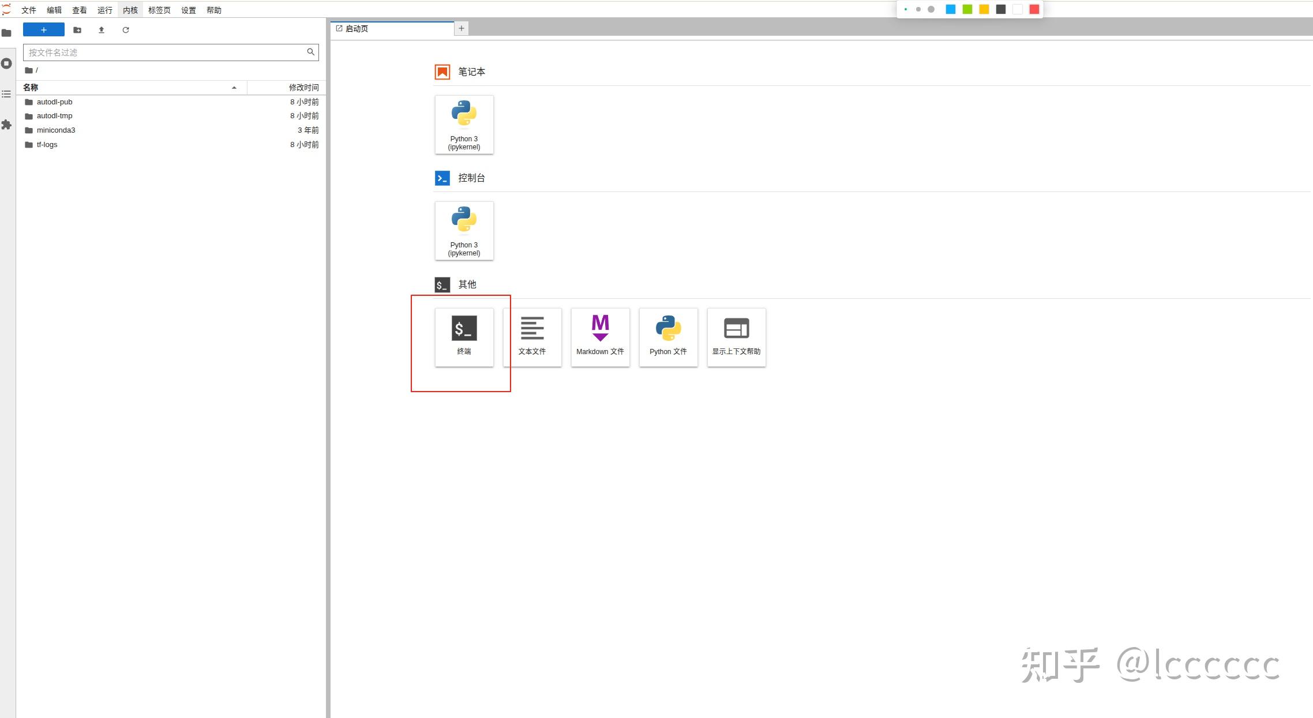The image size is (1313, 718).
Task: Open the 内核 menu
Action: pos(130,10)
